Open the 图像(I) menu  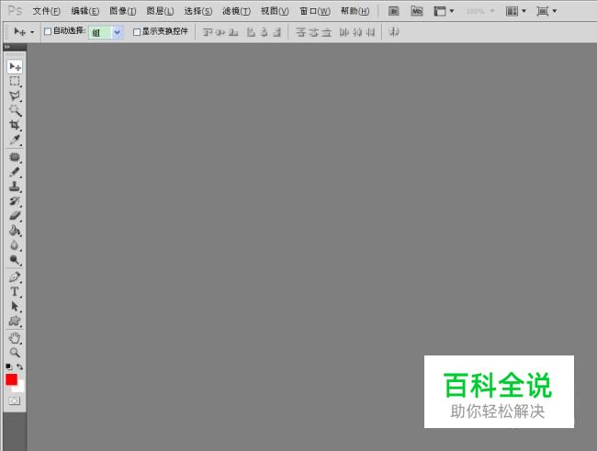point(122,11)
